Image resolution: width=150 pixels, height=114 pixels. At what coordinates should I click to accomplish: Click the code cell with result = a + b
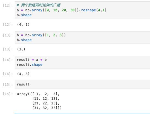(82, 62)
